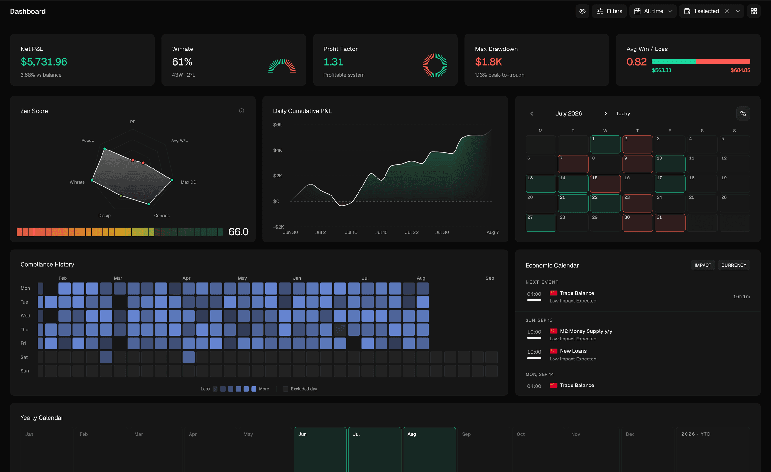Click the Profit Factor radial gauge

pyautogui.click(x=435, y=66)
